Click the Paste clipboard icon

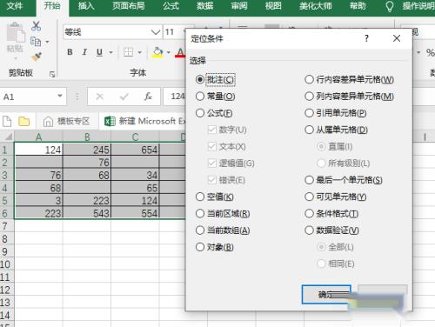(16, 33)
